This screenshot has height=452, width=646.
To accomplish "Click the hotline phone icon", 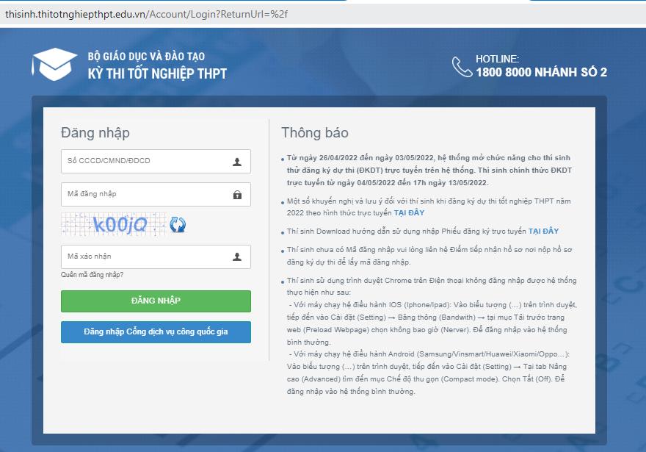I will (x=462, y=67).
